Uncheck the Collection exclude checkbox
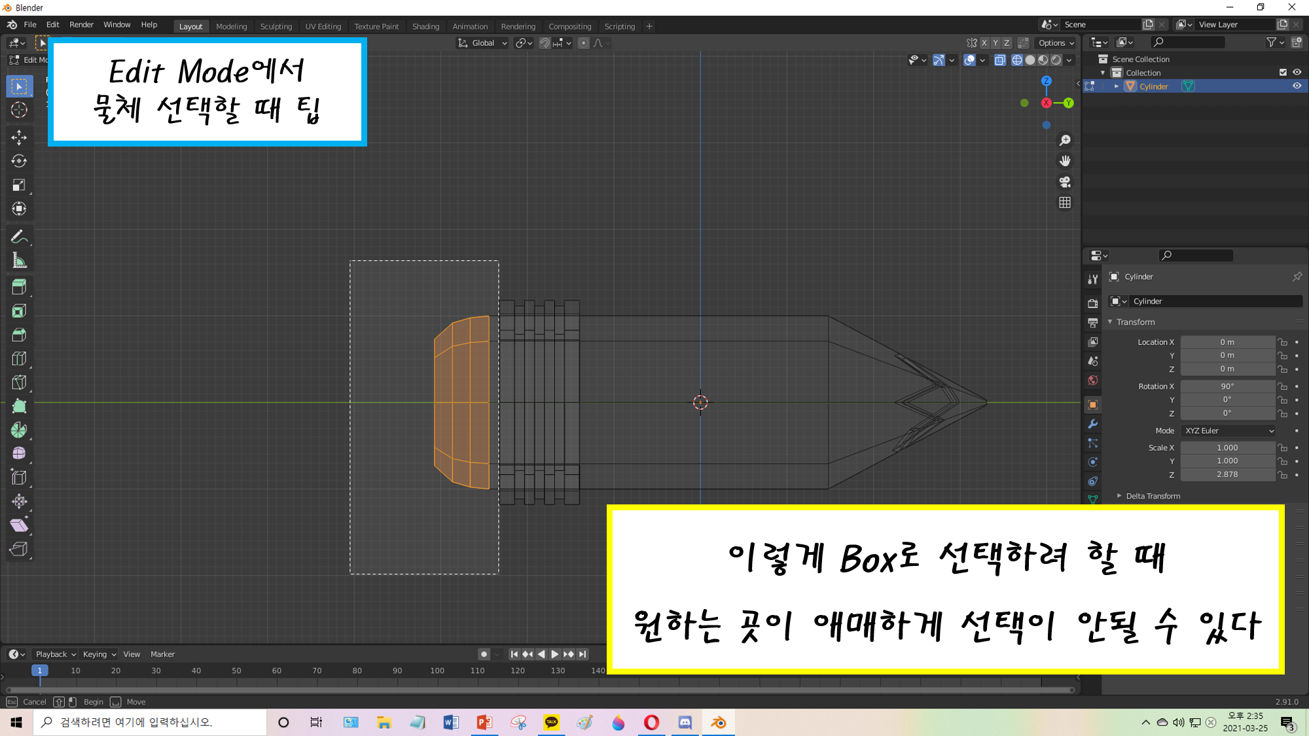This screenshot has width=1309, height=736. click(1283, 73)
